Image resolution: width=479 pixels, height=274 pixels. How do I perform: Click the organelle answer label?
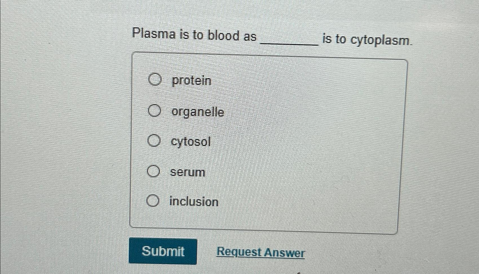(x=197, y=112)
